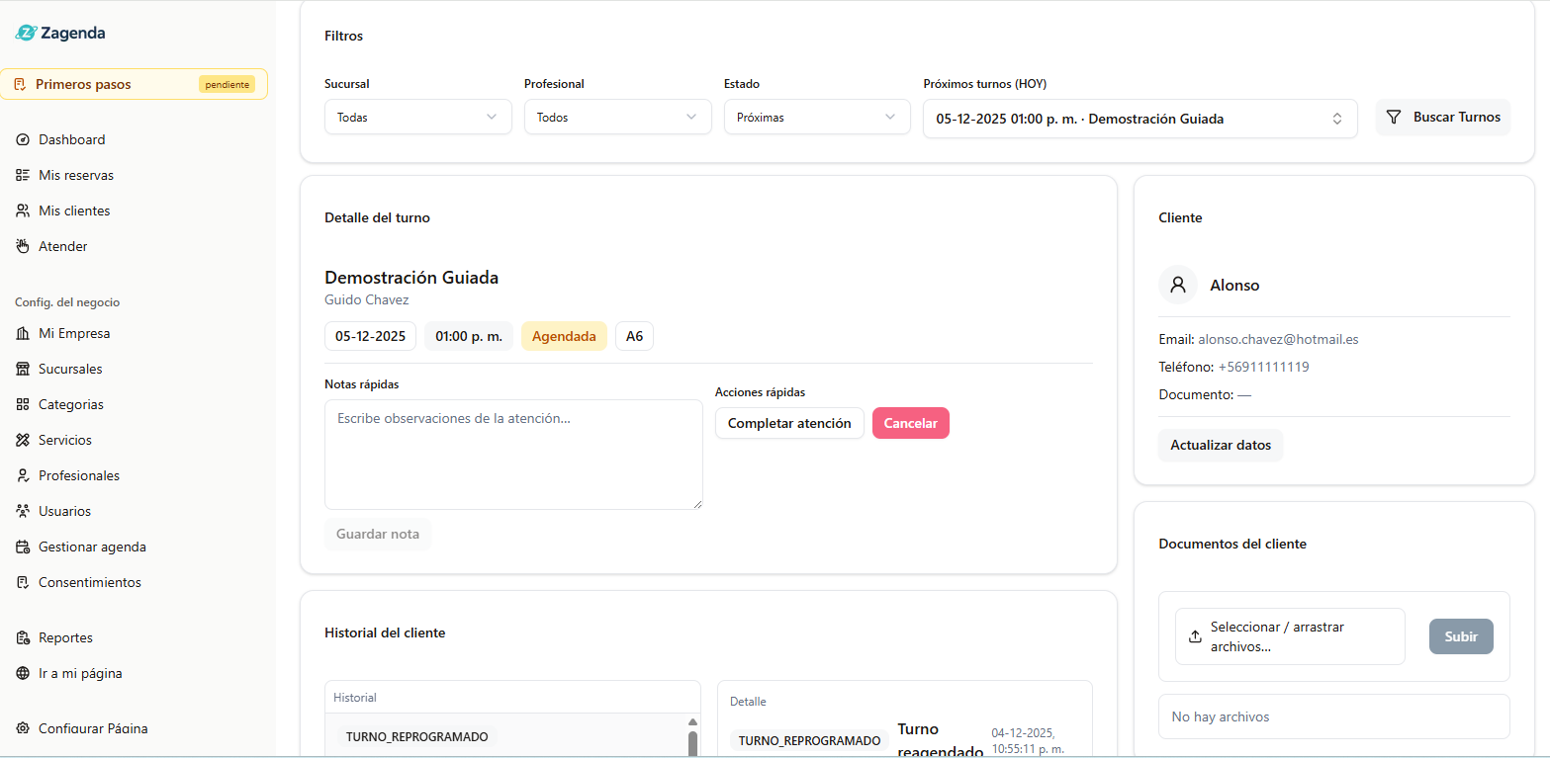Click the Dashboard gauge icon

click(x=23, y=140)
